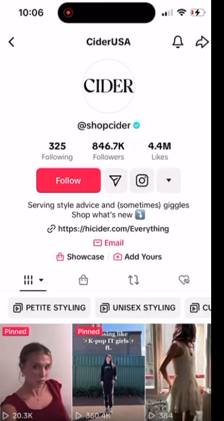Open the shop bag tab
The height and width of the screenshot is (421, 224).
[84, 280]
